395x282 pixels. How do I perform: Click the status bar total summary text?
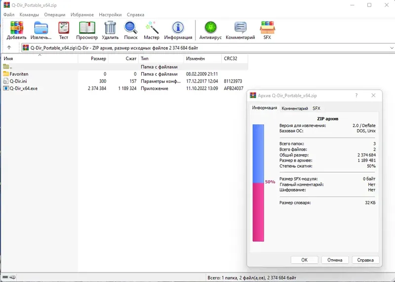click(x=252, y=278)
